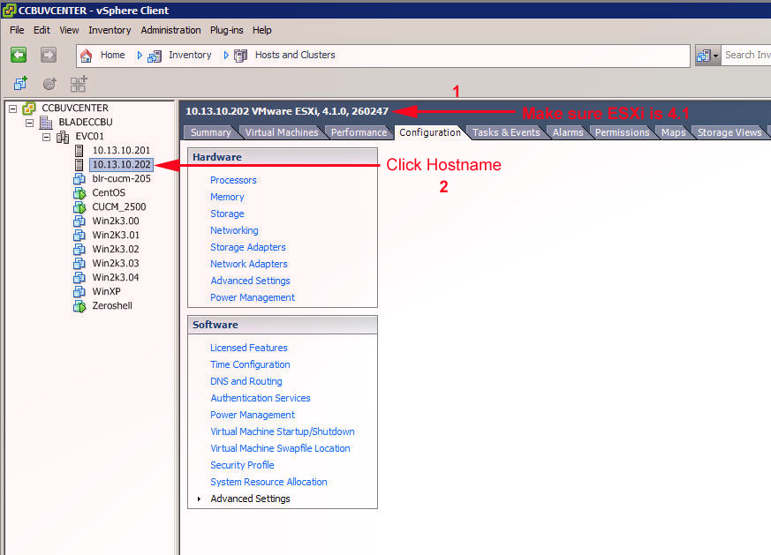The height and width of the screenshot is (555, 771).
Task: Switch to the Alarms tab
Action: pyautogui.click(x=568, y=132)
